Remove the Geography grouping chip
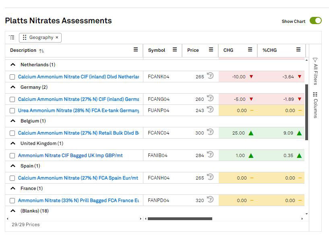This screenshot has width=329, height=237. [57, 37]
